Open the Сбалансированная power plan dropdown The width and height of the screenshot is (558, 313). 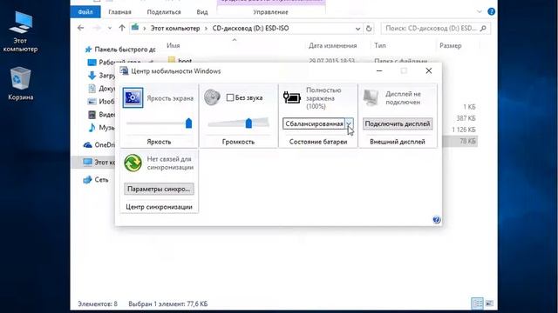tap(317, 123)
